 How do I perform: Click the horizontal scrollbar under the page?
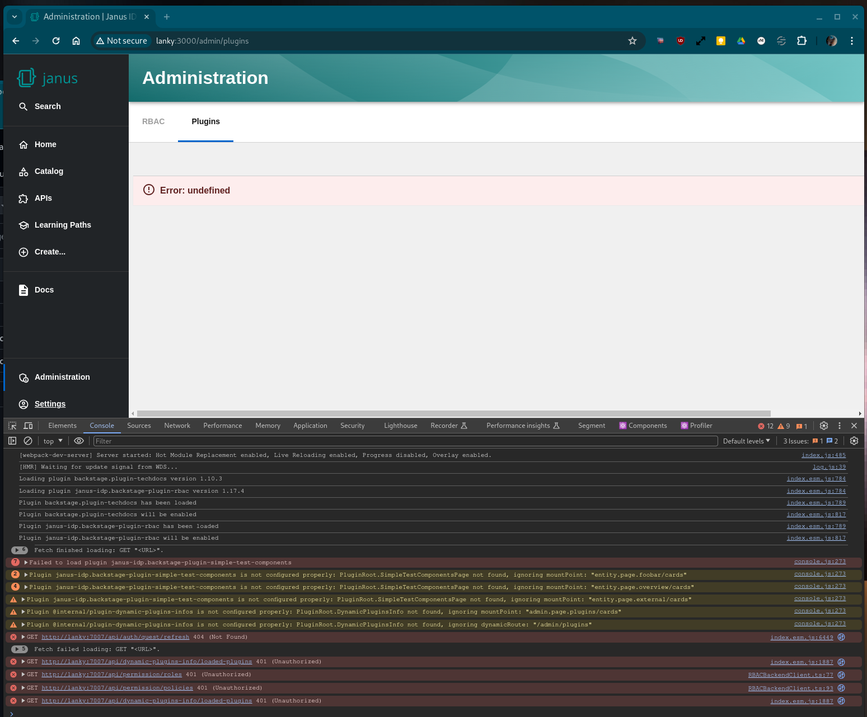click(454, 413)
